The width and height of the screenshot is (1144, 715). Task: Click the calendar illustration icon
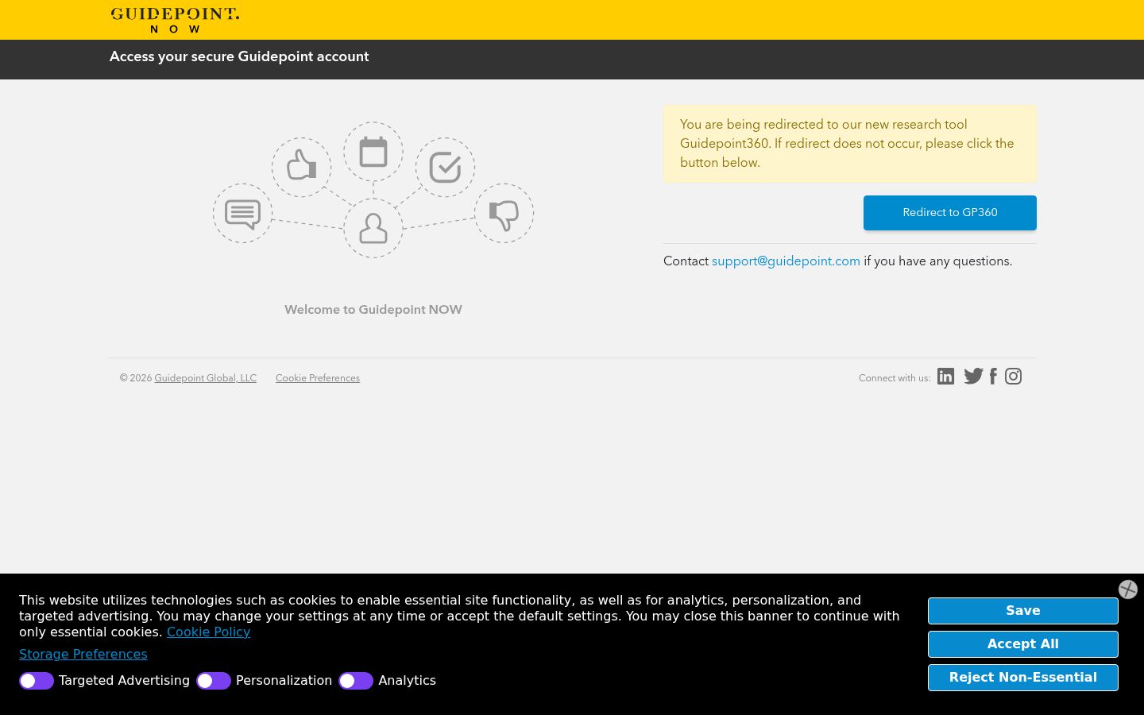point(373,152)
